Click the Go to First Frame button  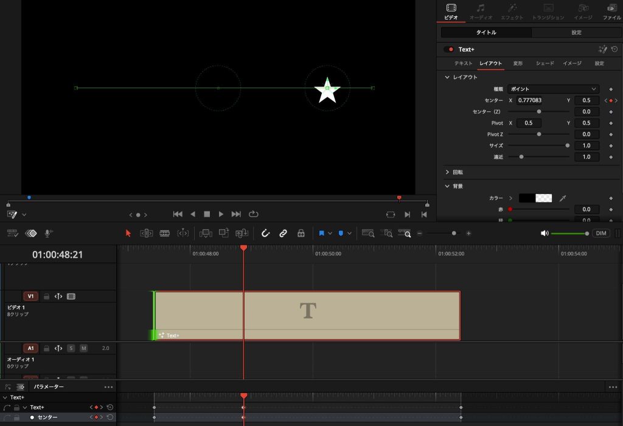(178, 215)
